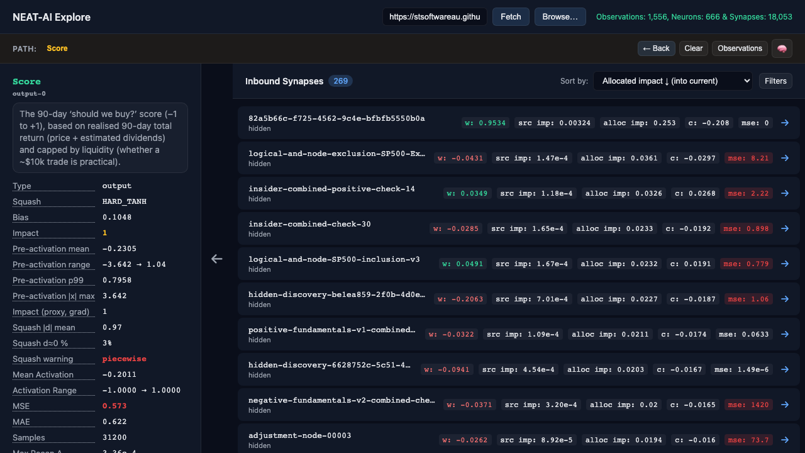Click the Fetch button
This screenshot has height=453, width=805.
pyautogui.click(x=511, y=17)
